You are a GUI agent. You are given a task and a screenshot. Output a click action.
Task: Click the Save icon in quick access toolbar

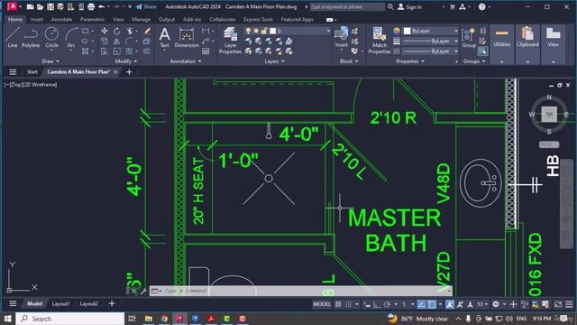click(x=50, y=6)
